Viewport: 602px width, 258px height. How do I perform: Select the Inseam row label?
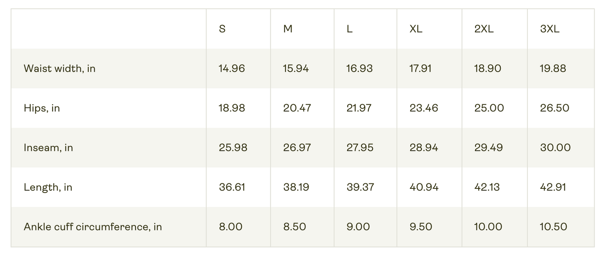click(48, 148)
